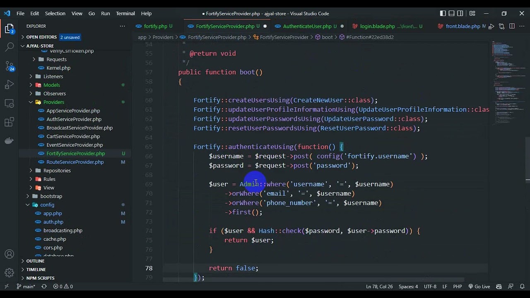Screen dimensions: 530x298
Task: Open the Terminal menu
Action: tap(125, 13)
